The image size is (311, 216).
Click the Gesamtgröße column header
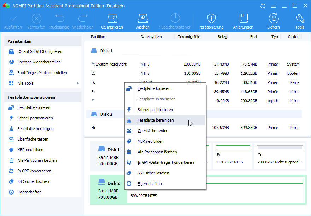(189, 37)
